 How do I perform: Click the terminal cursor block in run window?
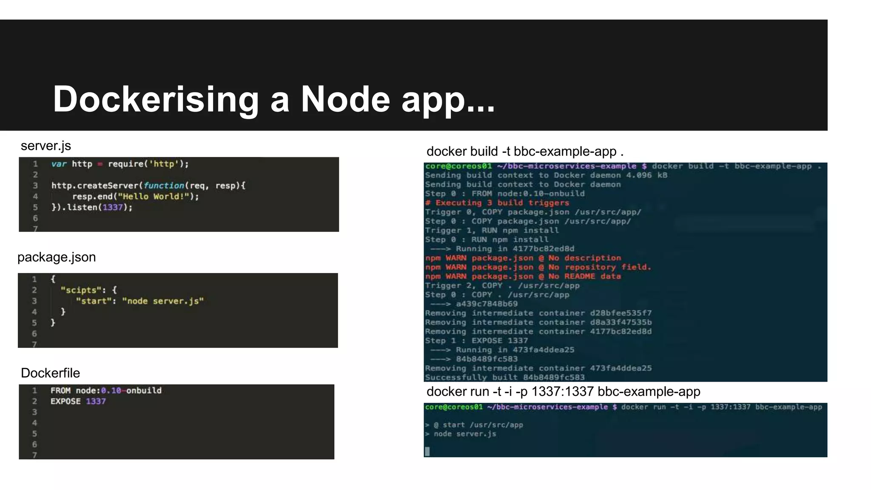tap(427, 452)
